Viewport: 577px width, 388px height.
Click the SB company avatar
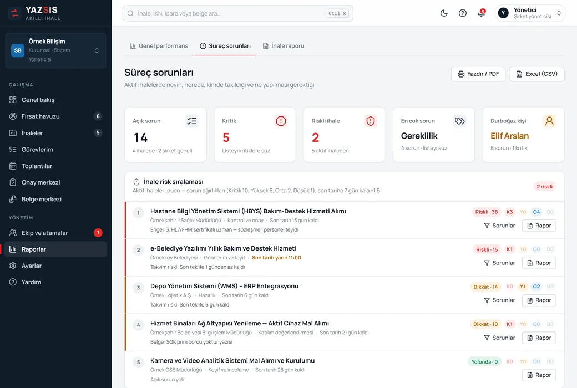pyautogui.click(x=18, y=50)
